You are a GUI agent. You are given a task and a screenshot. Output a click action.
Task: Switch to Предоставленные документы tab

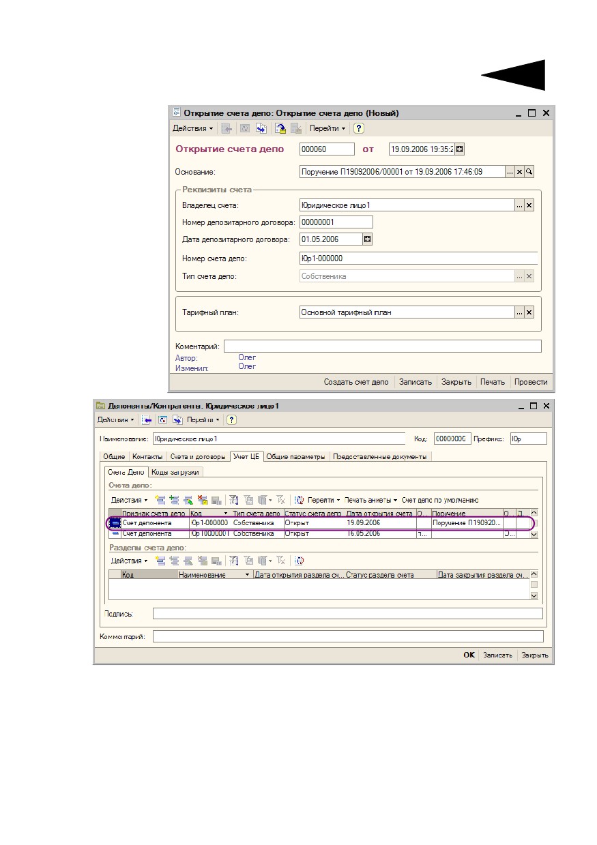point(381,456)
